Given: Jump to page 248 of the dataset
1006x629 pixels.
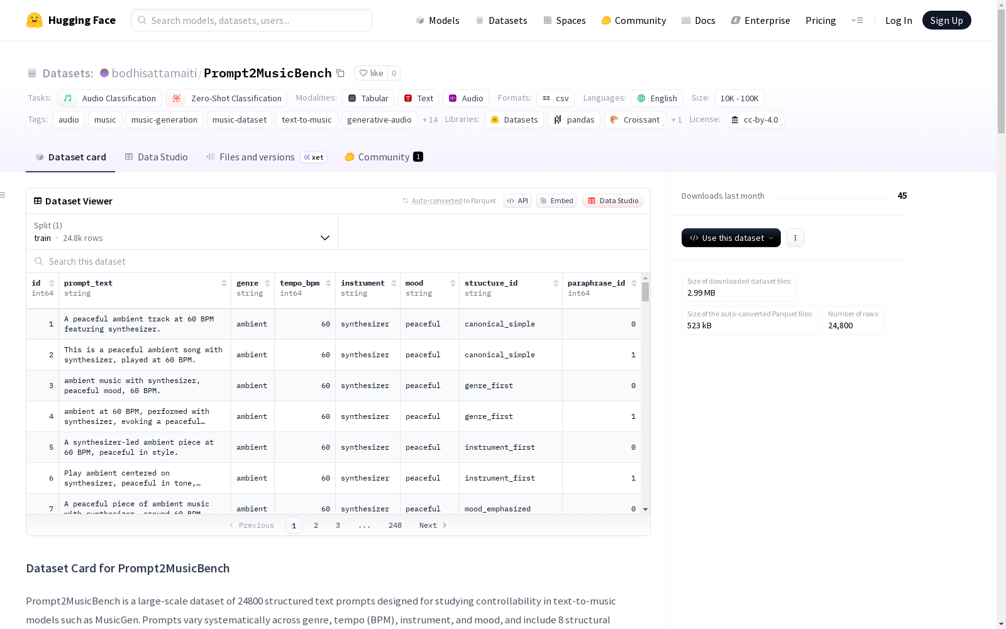Looking at the screenshot, I should pos(395,525).
